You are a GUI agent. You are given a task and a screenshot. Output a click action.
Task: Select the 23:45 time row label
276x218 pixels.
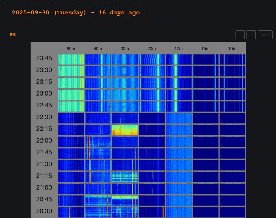[x=44, y=58]
